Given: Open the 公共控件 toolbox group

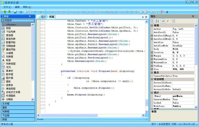Looking at the screenshot, I should tap(18, 20).
